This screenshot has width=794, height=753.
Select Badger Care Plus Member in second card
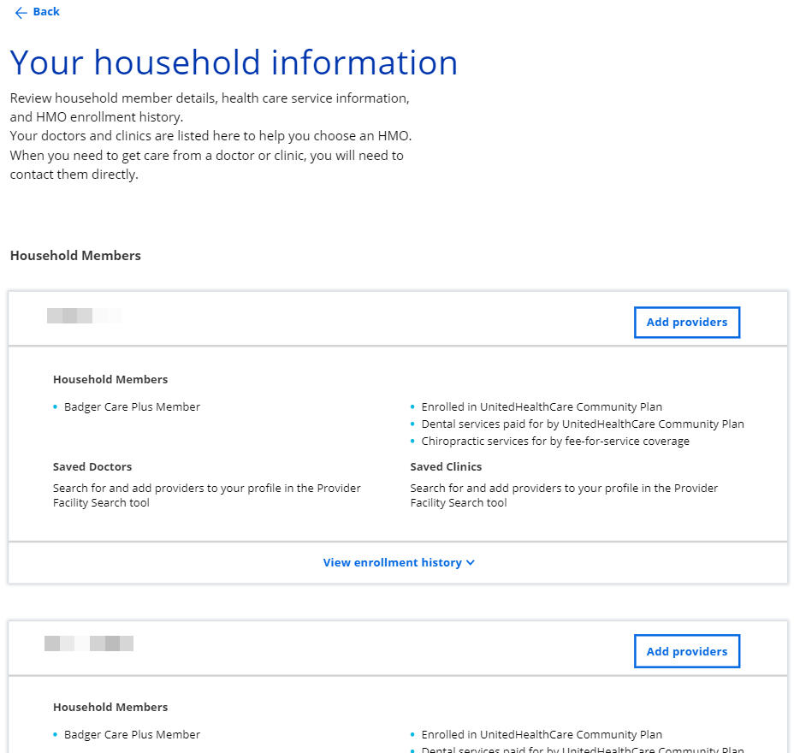tap(132, 735)
